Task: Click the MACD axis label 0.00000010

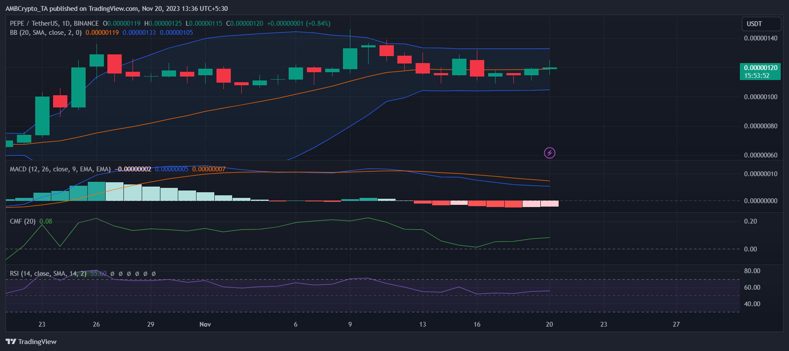Action: click(x=761, y=174)
